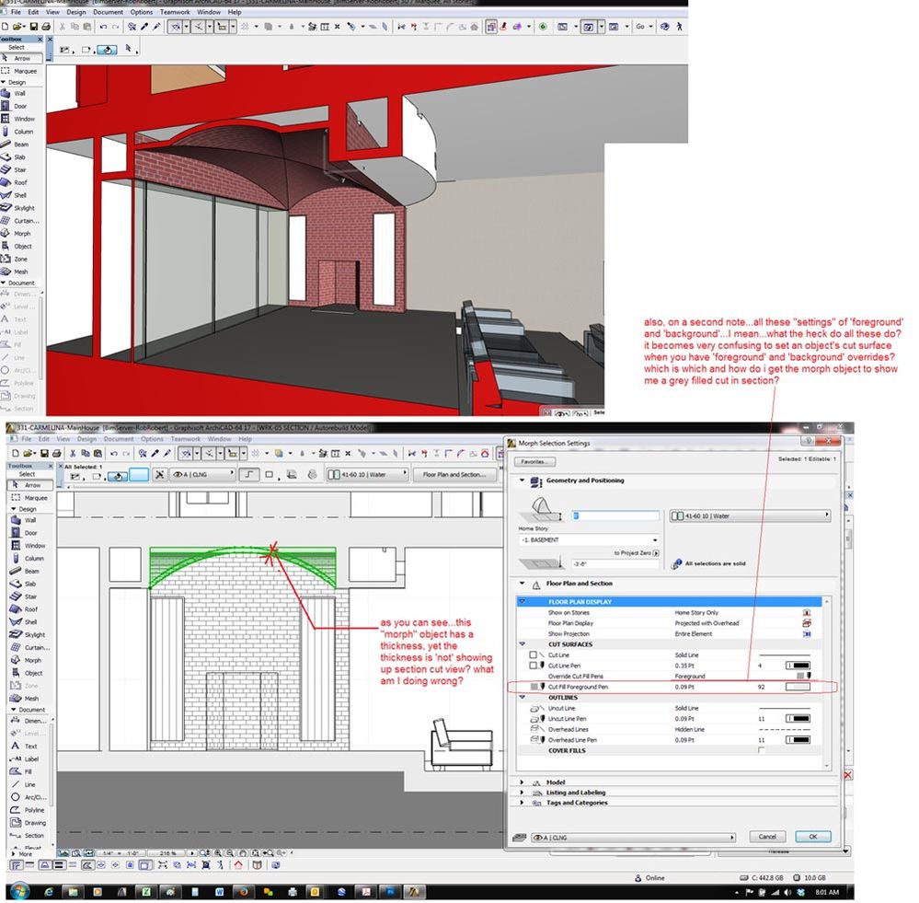Tick the Cut Line Pen checkbox
Image resolution: width=919 pixels, height=903 pixels.
point(533,666)
